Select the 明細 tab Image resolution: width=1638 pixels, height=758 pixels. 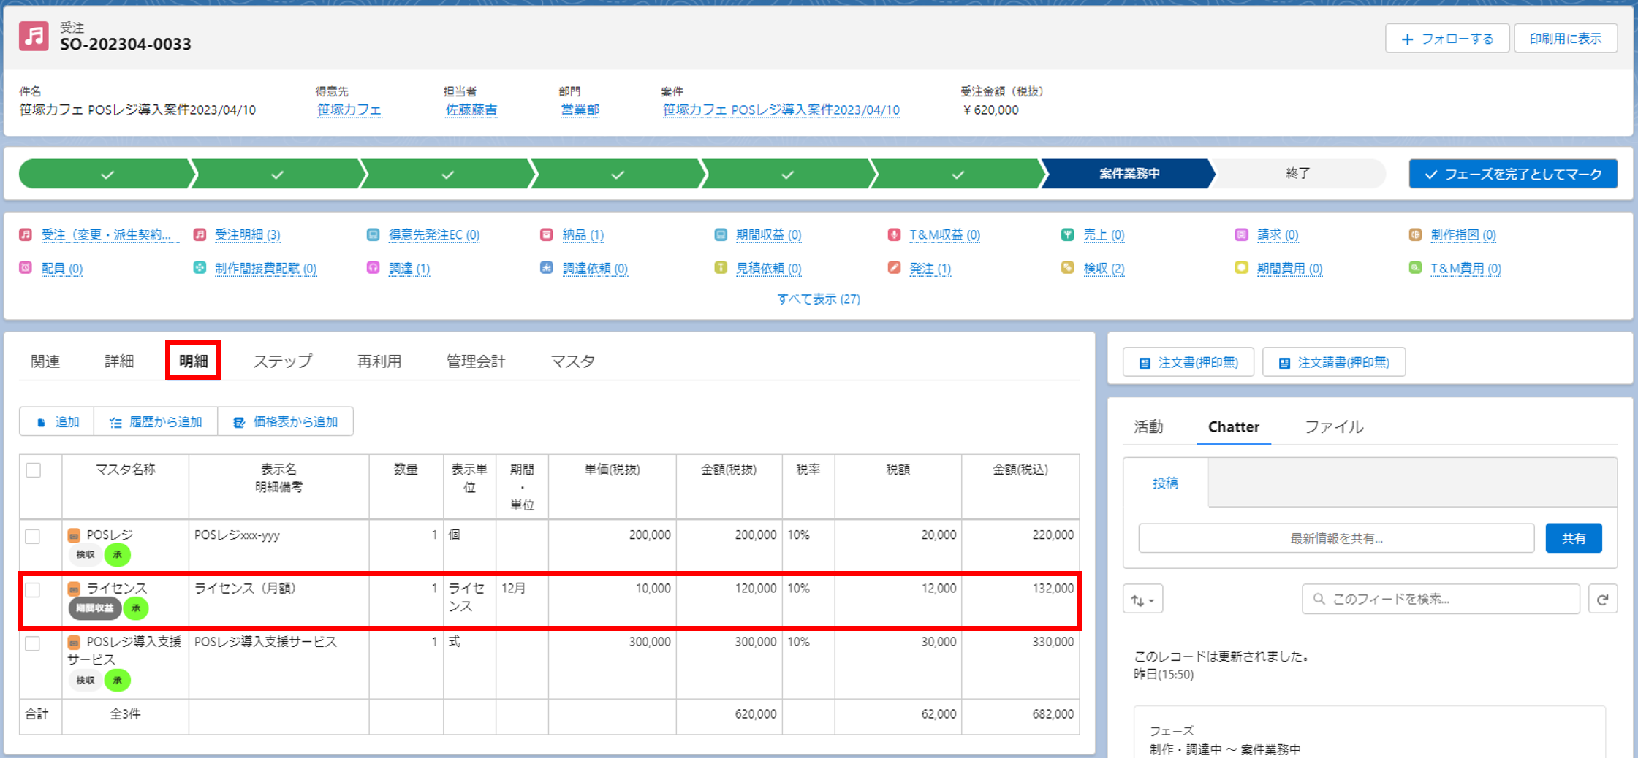coord(194,361)
